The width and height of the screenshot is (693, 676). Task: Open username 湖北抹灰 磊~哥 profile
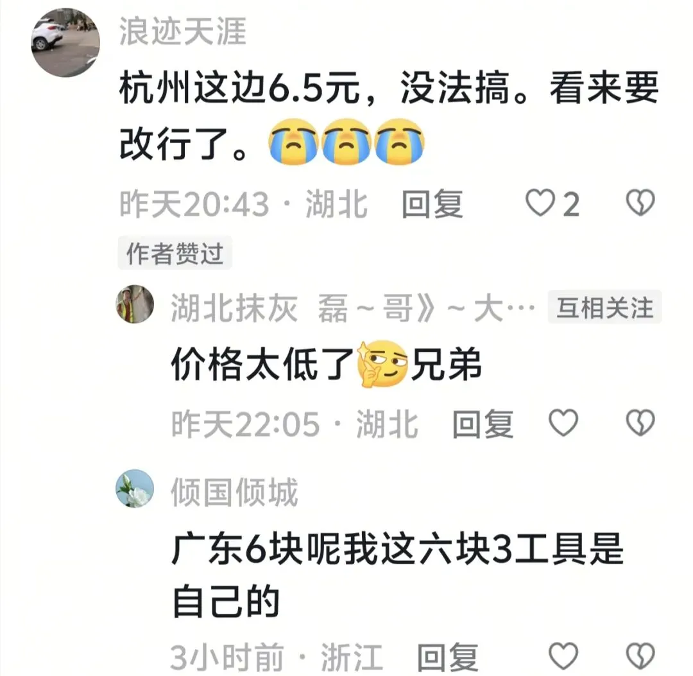pyautogui.click(x=353, y=308)
